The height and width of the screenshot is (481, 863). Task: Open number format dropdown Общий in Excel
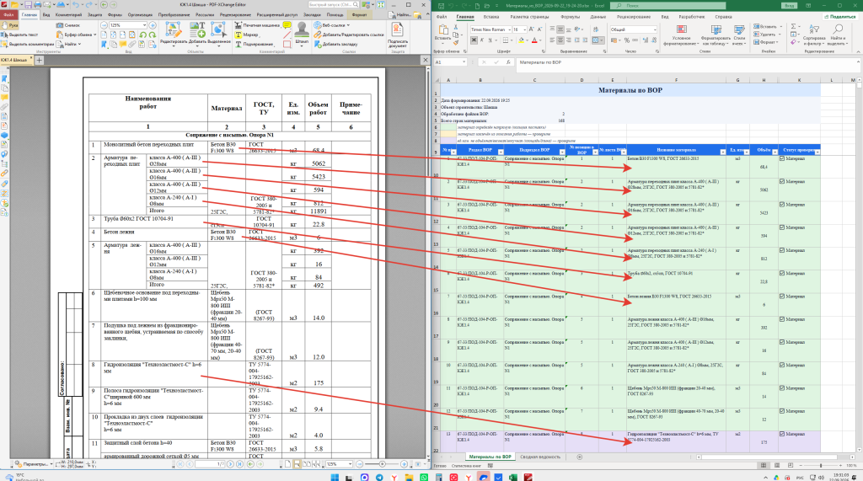[x=654, y=29]
